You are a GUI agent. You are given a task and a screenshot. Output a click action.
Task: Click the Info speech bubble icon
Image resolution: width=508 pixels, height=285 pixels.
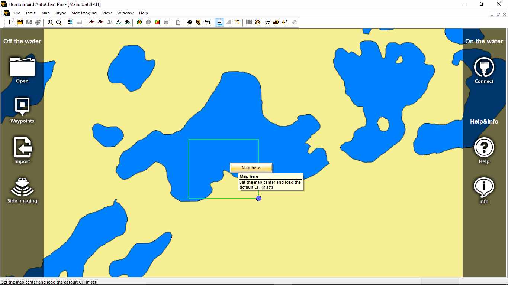(484, 190)
